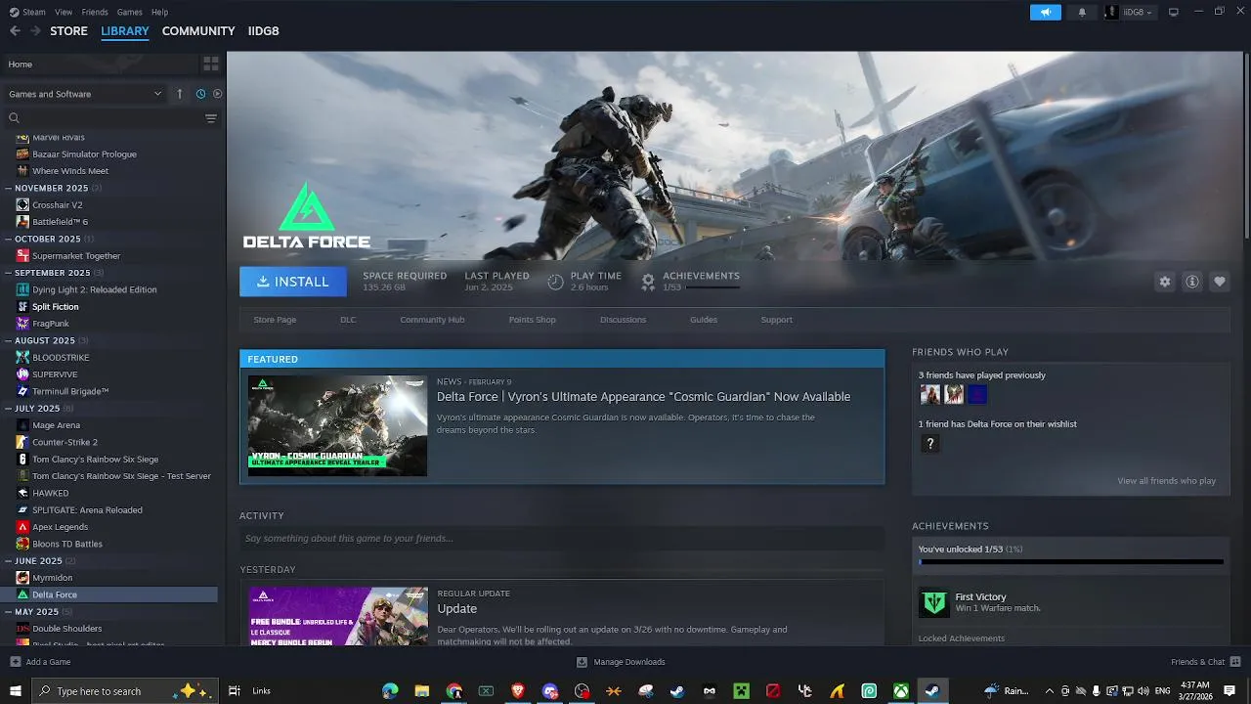Image resolution: width=1251 pixels, height=704 pixels.
Task: Install Delta Force
Action: 293,282
